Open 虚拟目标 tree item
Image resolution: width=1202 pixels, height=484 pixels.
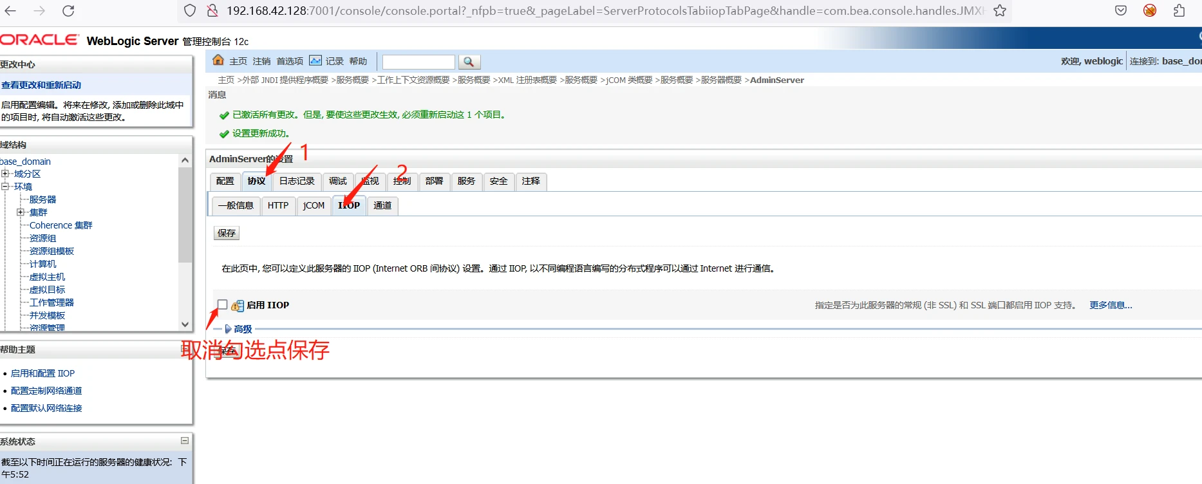[47, 290]
